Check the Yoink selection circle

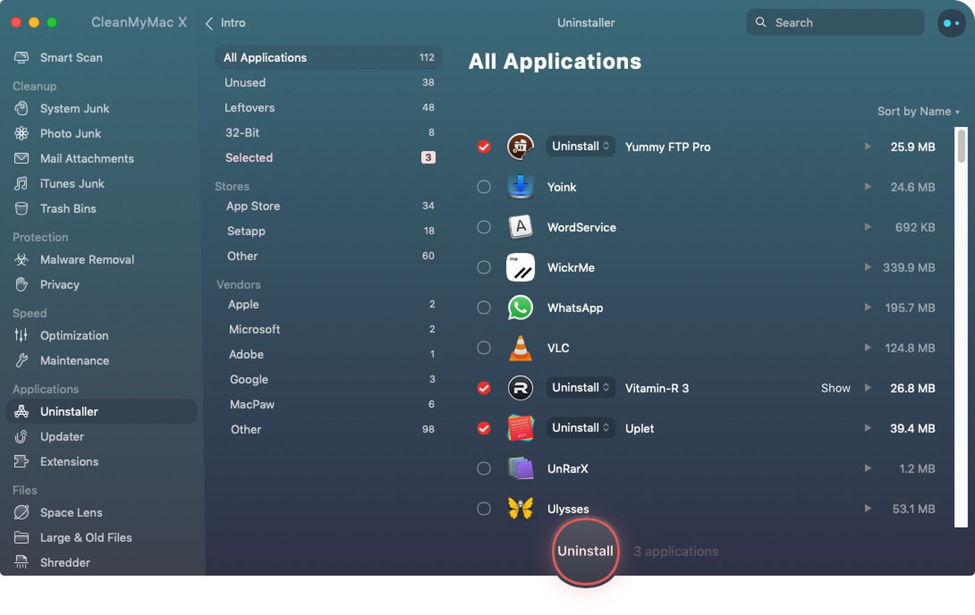tap(484, 187)
